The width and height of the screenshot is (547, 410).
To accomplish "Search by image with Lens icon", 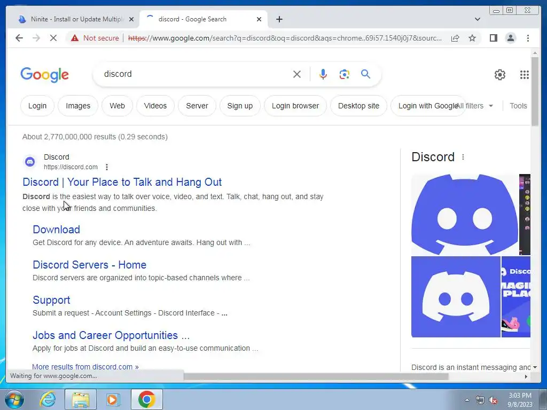I will [345, 74].
